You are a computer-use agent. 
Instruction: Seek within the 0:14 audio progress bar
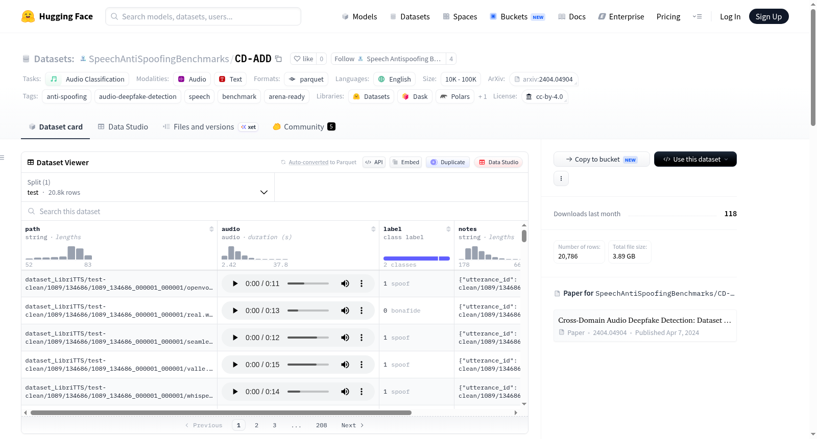pos(308,392)
